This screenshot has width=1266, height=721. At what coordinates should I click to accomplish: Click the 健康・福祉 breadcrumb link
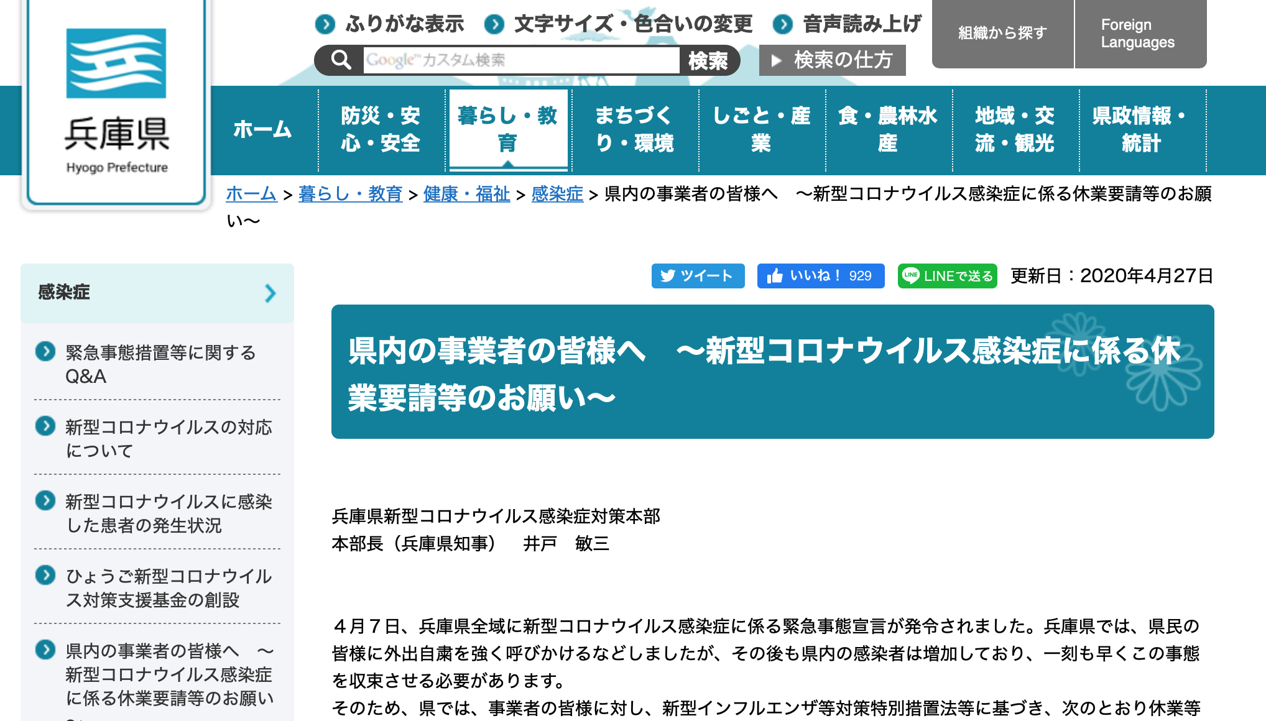[x=466, y=194]
